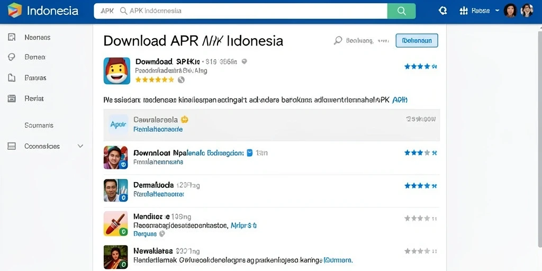Focus the APK Indonesia search field
Viewport: 542px width, 271px height.
tap(241, 11)
